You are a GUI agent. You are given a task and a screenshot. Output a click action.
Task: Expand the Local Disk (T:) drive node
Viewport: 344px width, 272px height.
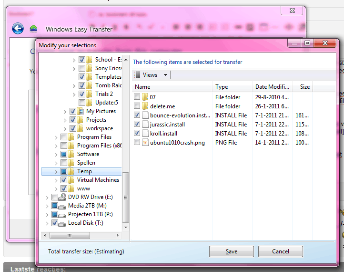[47, 223]
